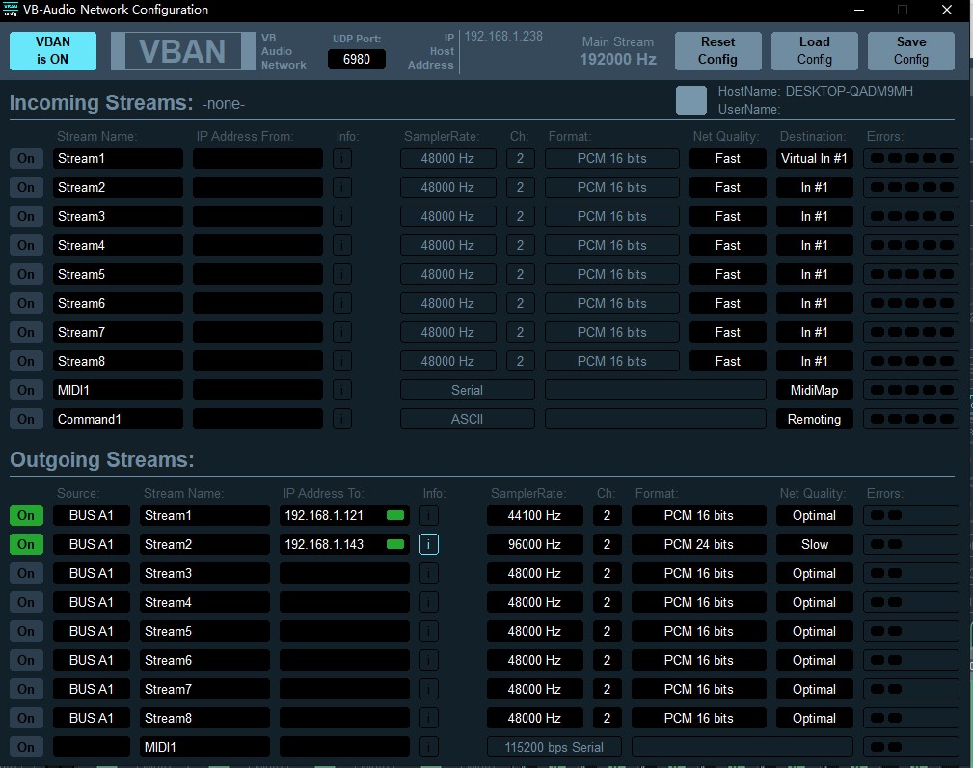
Task: Click the info icon for incoming Command1
Action: pyautogui.click(x=342, y=419)
